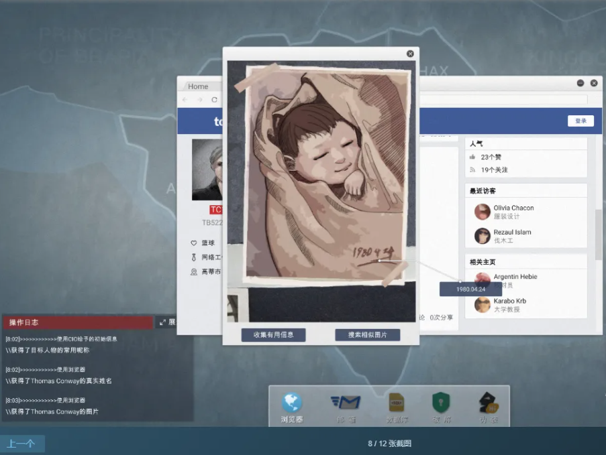Click the browser forward arrow
Screen dimensions: 606x455
(200, 100)
